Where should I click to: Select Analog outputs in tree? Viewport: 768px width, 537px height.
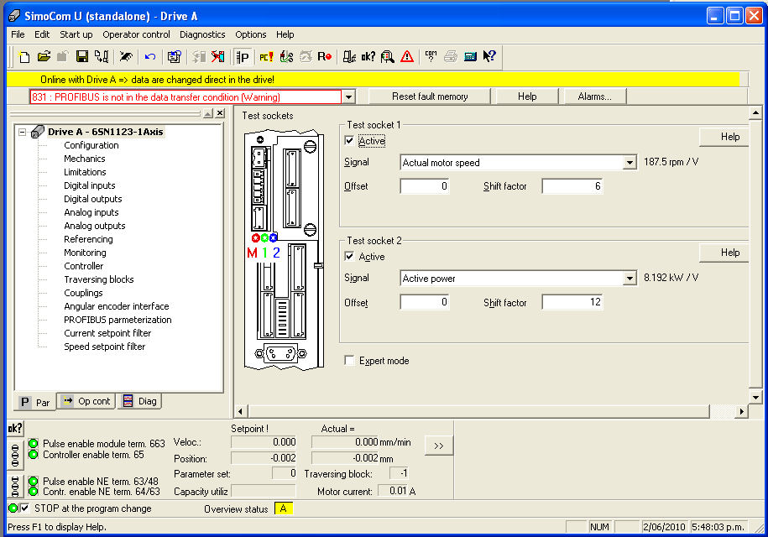tap(95, 226)
